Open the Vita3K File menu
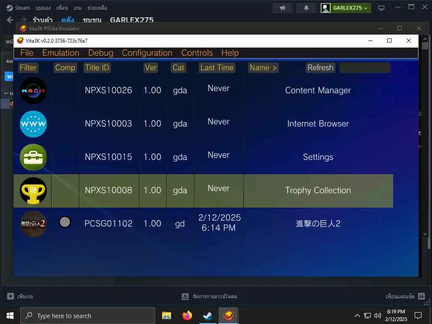 coord(27,53)
